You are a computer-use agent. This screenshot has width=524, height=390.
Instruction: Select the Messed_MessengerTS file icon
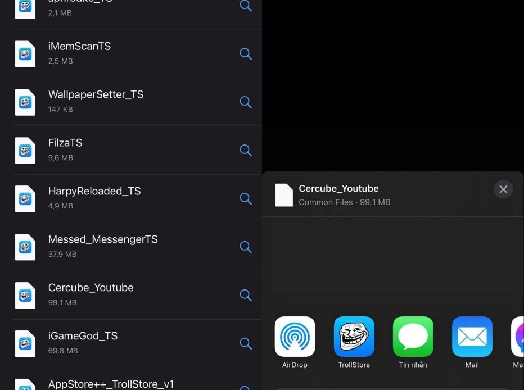point(25,247)
